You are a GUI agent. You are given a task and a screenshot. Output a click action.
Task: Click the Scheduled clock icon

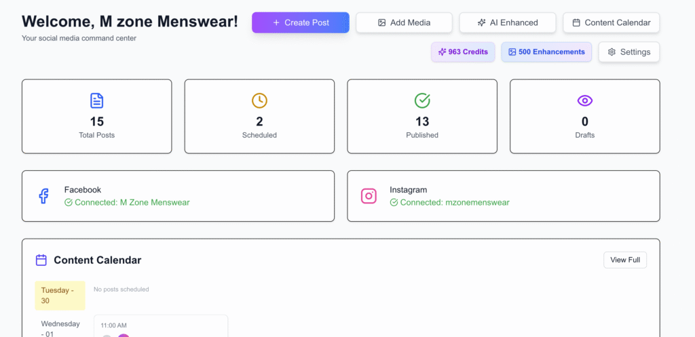point(259,100)
